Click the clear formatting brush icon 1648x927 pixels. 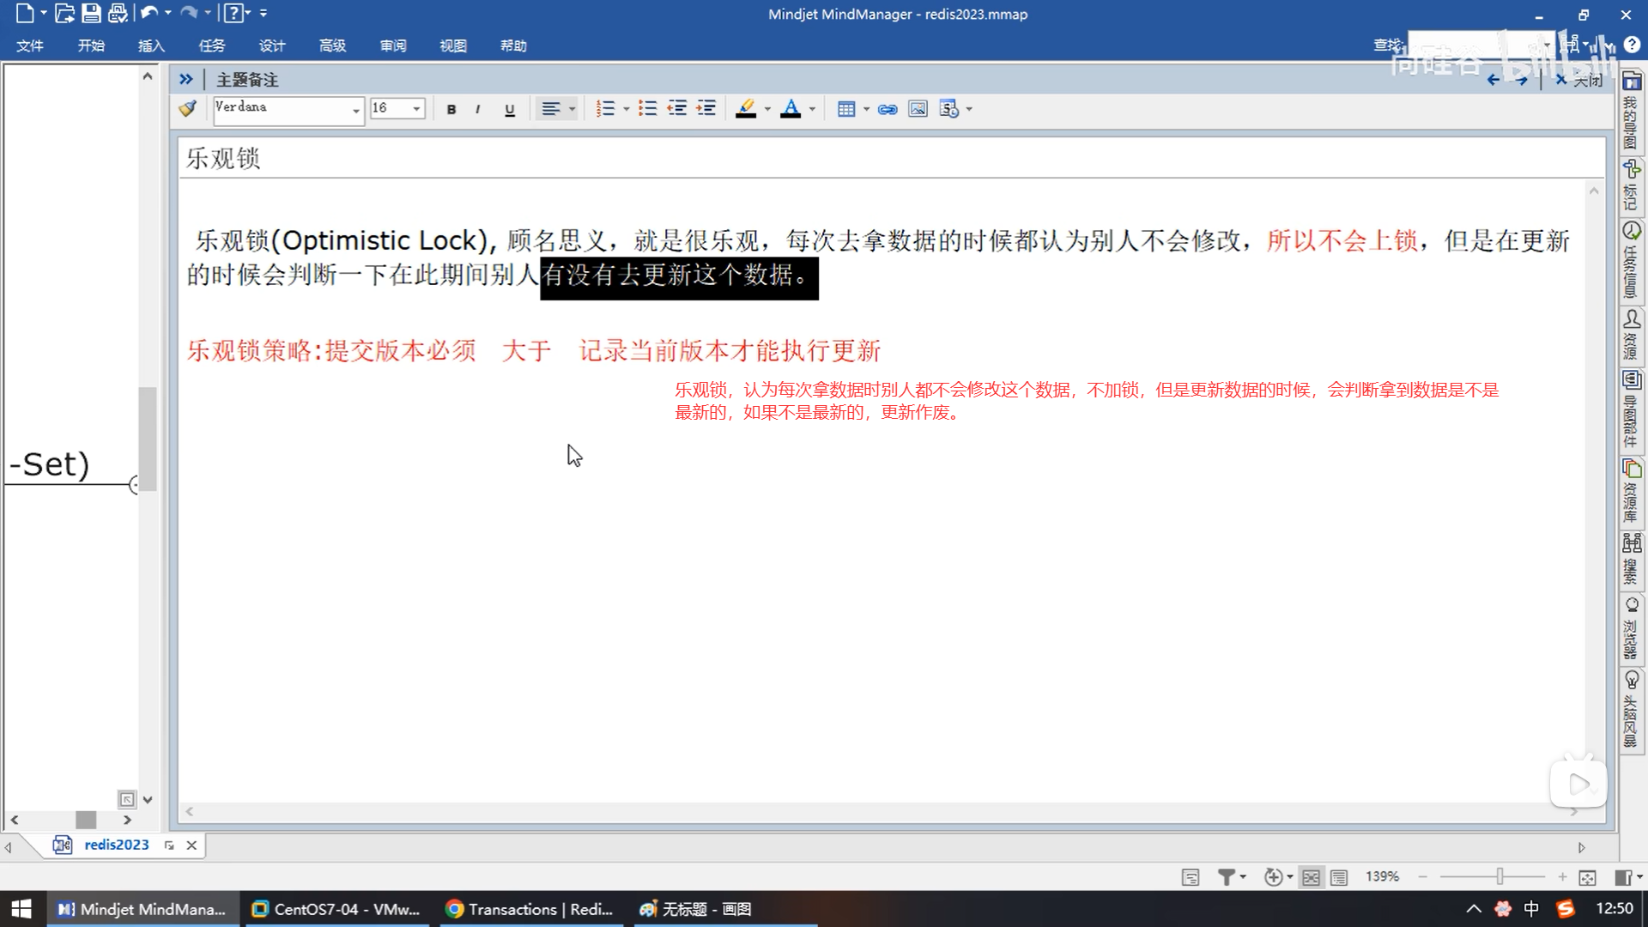click(187, 109)
